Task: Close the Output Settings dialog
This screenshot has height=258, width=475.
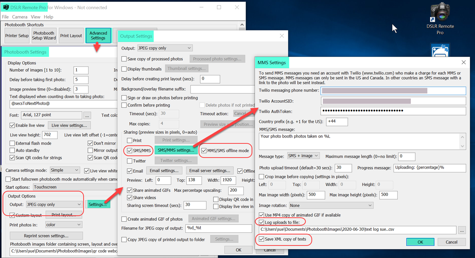Action: [x=282, y=36]
